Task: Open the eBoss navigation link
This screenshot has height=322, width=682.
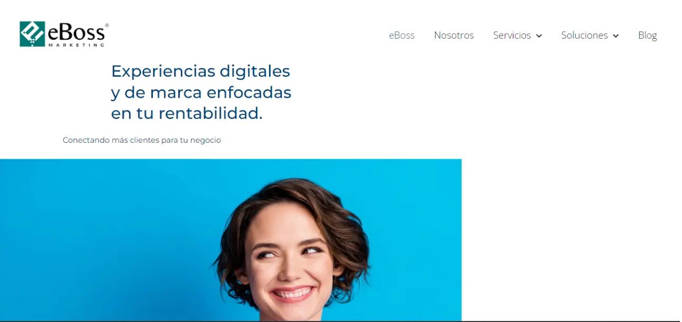Action: (402, 35)
